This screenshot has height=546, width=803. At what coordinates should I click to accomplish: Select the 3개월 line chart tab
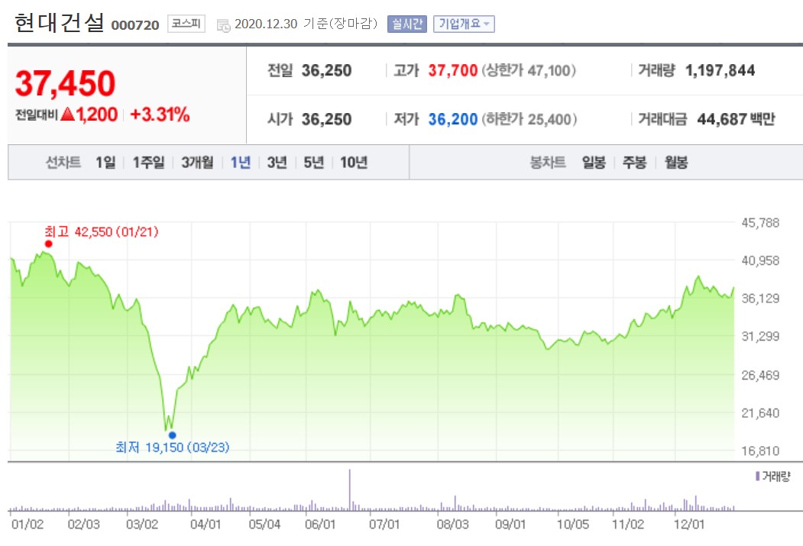(197, 163)
